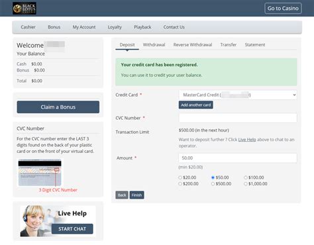This screenshot has height=245, width=314.
Task: Click the Claim a Bonus button
Action: pyautogui.click(x=58, y=107)
